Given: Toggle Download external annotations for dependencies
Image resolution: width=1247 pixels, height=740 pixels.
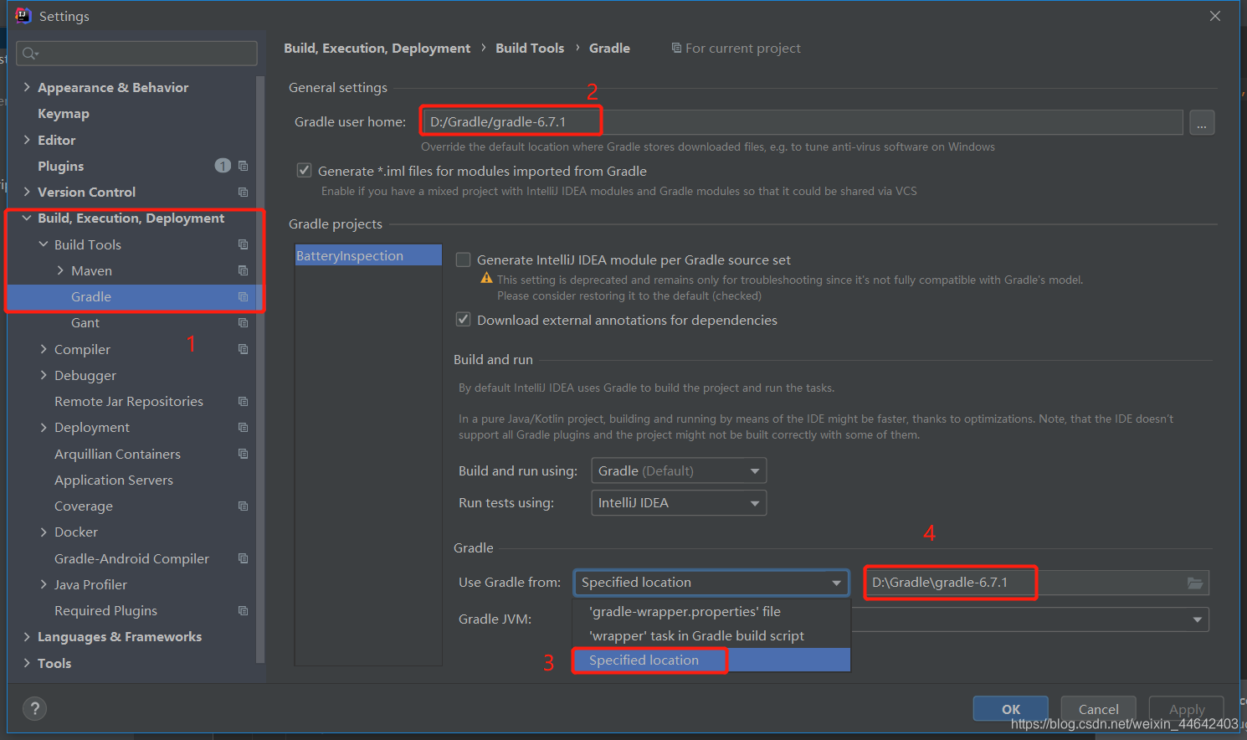Looking at the screenshot, I should (x=463, y=319).
